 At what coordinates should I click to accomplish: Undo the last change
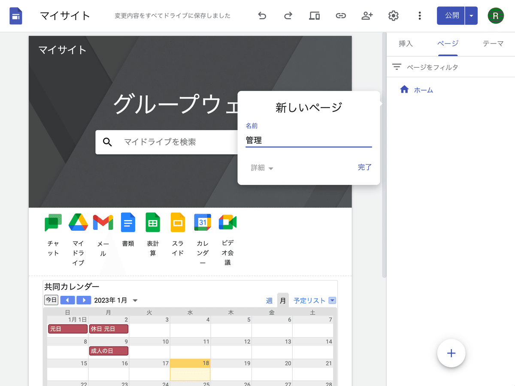pyautogui.click(x=262, y=16)
